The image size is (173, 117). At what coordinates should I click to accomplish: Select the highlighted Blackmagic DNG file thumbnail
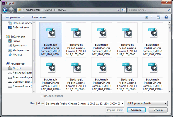[x=51, y=39]
